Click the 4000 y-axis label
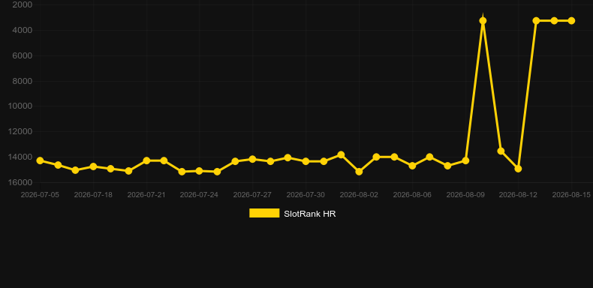Viewport: 593px width, 288px height. point(23,30)
